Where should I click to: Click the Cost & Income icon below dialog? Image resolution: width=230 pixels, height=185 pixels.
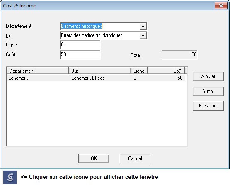(10, 178)
